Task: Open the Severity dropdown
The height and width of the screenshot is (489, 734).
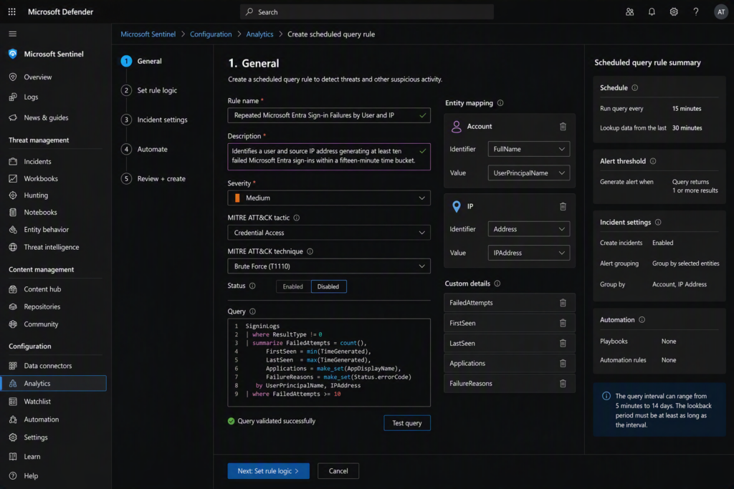Action: pyautogui.click(x=328, y=198)
